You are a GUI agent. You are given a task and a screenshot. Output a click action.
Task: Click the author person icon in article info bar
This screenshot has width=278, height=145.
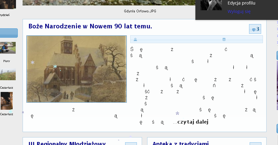(x=135, y=39)
